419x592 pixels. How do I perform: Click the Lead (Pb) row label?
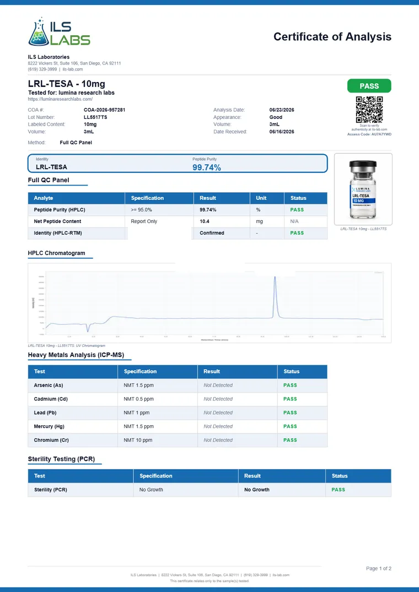[x=45, y=412]
